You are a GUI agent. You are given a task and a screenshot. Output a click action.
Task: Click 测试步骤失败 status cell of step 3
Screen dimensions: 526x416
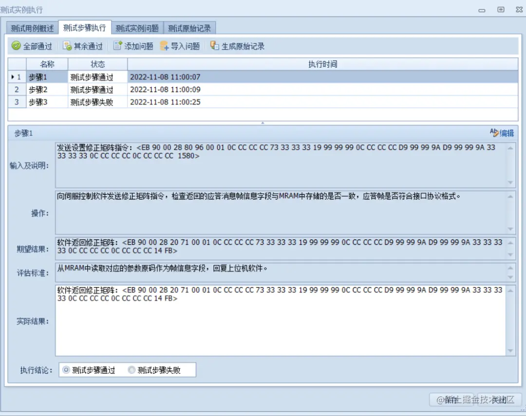(97, 102)
